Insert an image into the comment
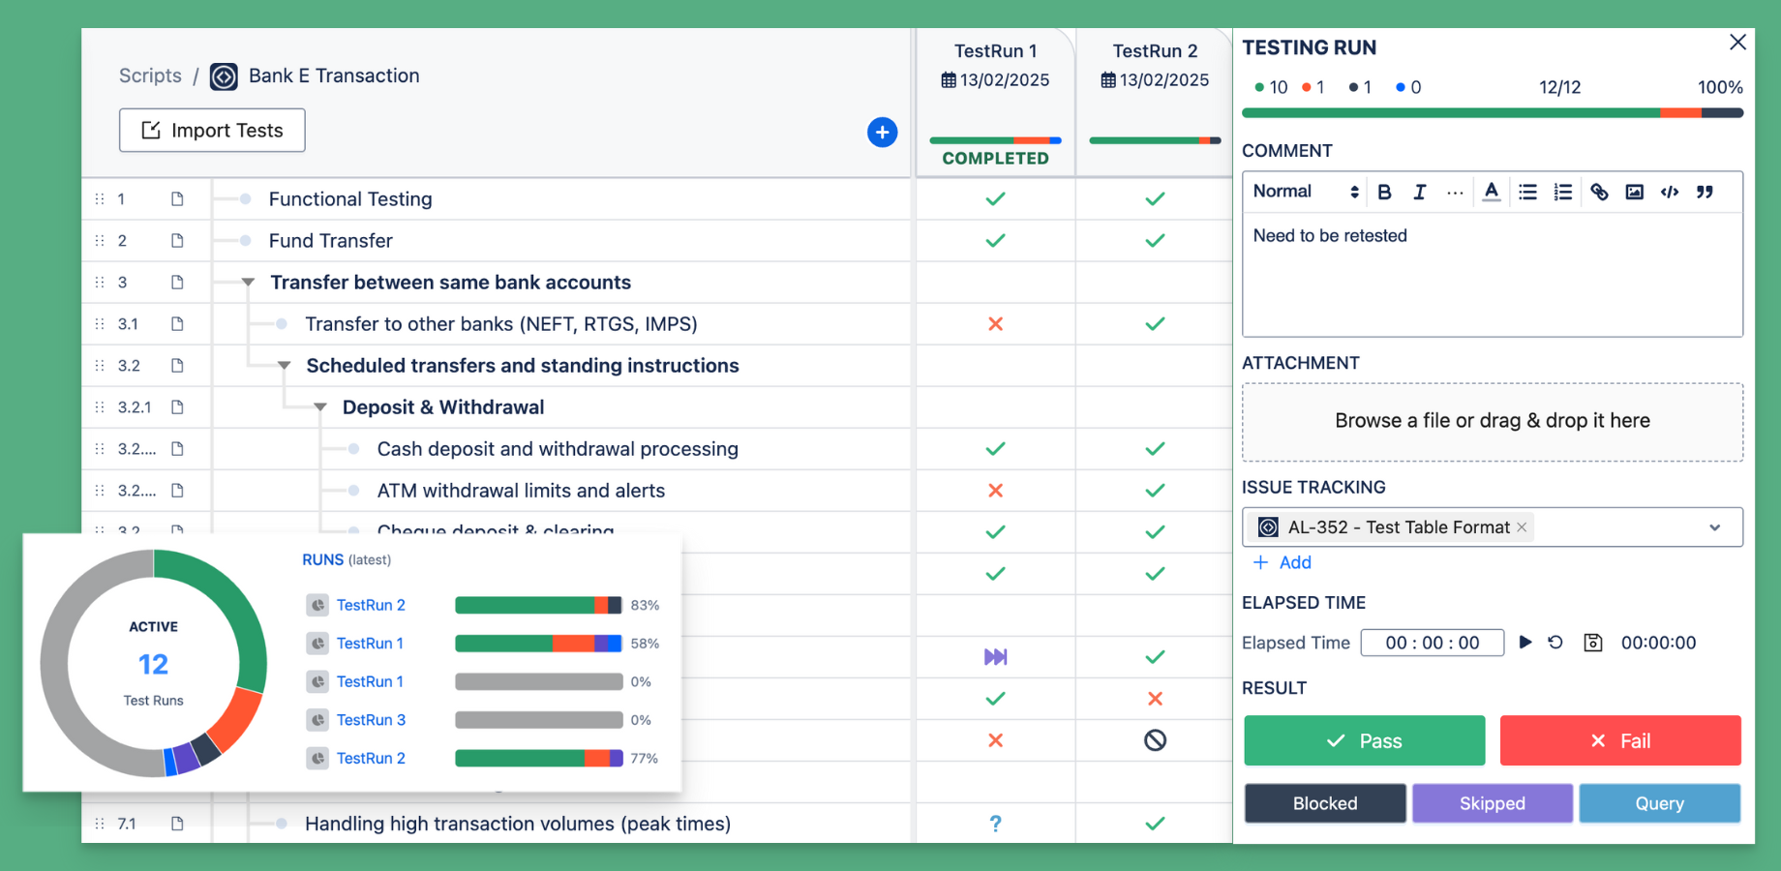Viewport: 1781px width, 871px height. point(1635,192)
